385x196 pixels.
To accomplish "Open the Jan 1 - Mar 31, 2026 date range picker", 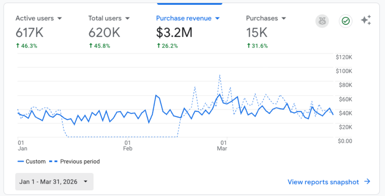I will (x=54, y=181).
